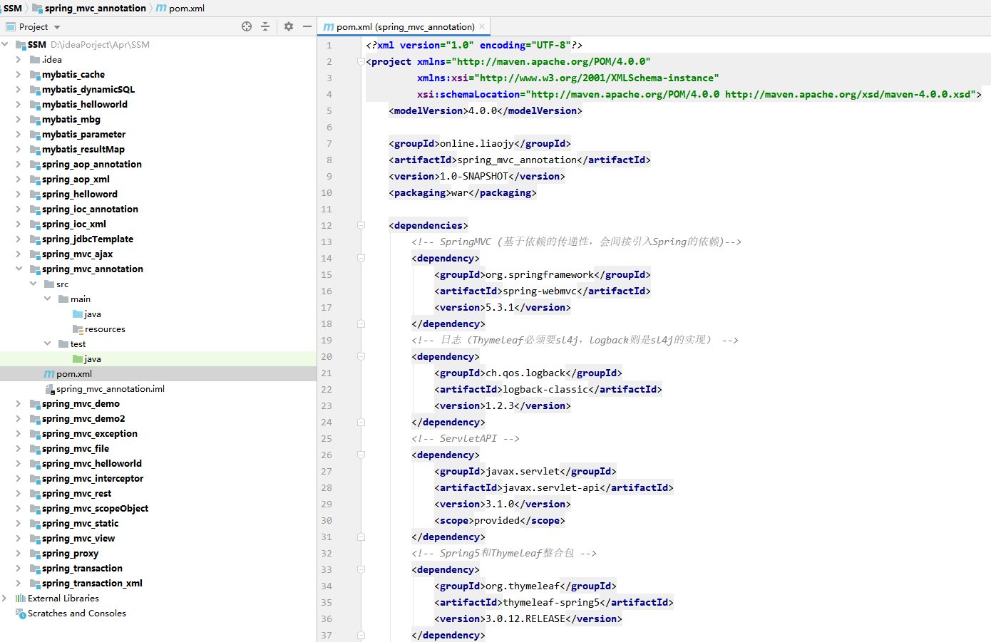Click the blue java source folder icon under main
Image resolution: width=991 pixels, height=642 pixels.
[x=78, y=314]
